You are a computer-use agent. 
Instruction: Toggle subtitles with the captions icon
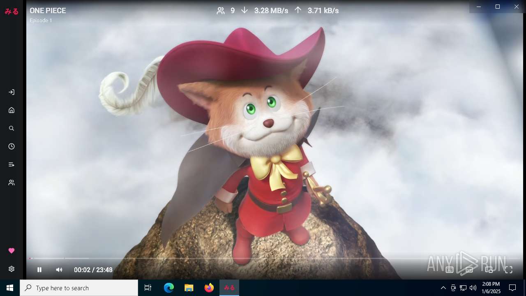click(x=469, y=270)
